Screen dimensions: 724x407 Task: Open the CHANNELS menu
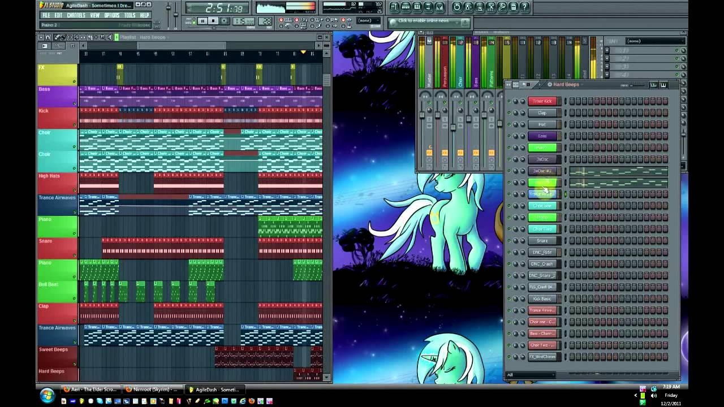click(x=76, y=15)
